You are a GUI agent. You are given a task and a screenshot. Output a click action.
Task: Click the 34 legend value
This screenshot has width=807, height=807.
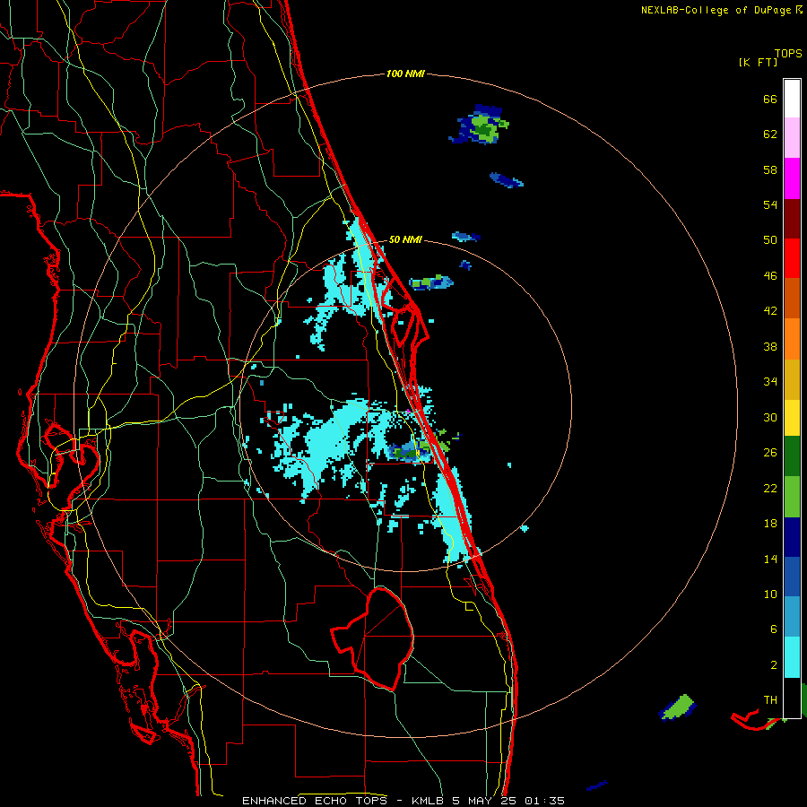click(770, 382)
